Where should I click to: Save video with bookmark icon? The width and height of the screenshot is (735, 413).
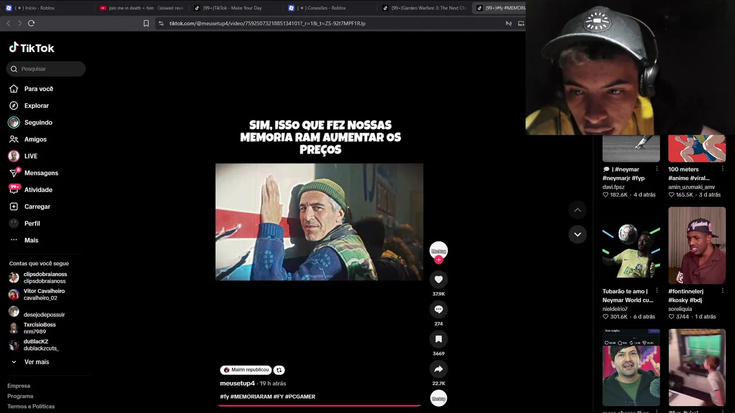coord(439,339)
